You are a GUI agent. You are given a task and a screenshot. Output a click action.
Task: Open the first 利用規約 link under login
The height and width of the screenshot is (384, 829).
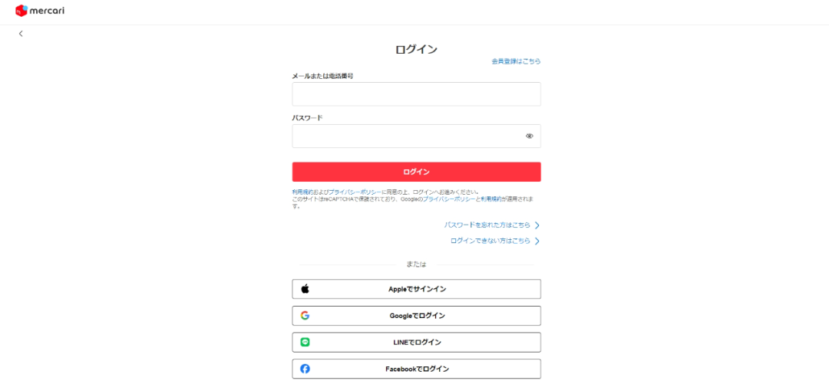pos(302,192)
